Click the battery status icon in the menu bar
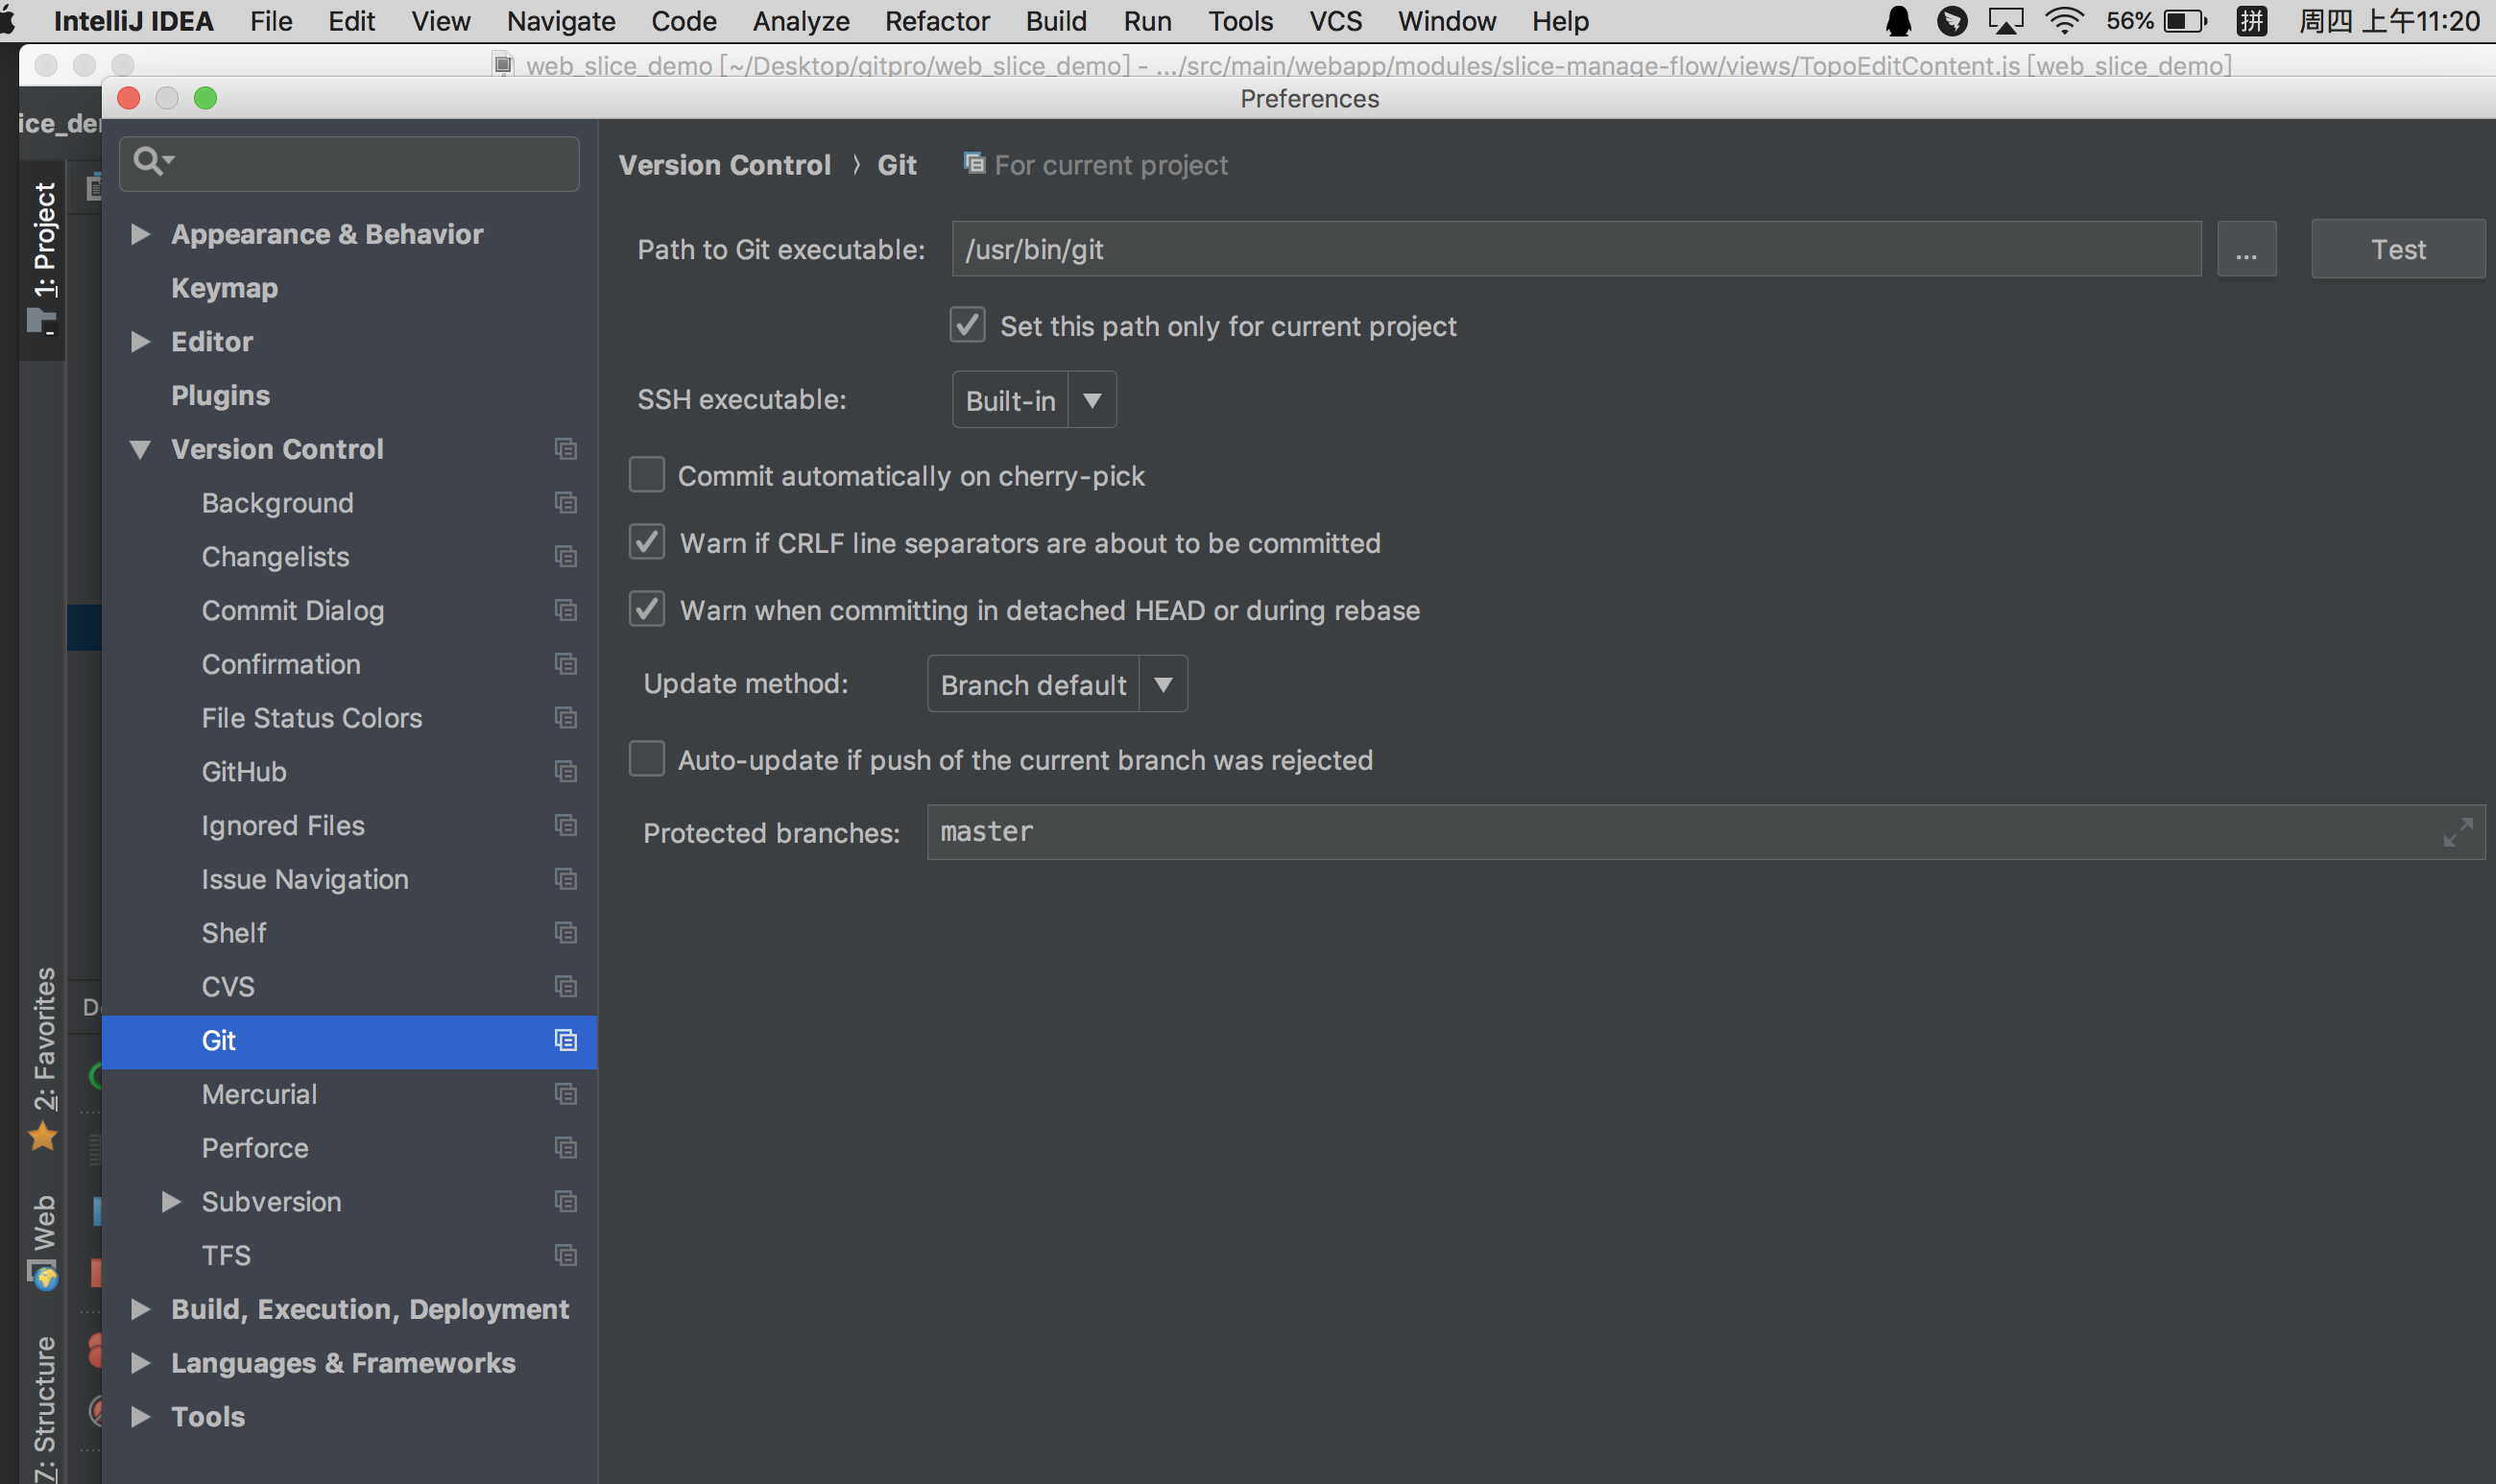 coord(2185,21)
